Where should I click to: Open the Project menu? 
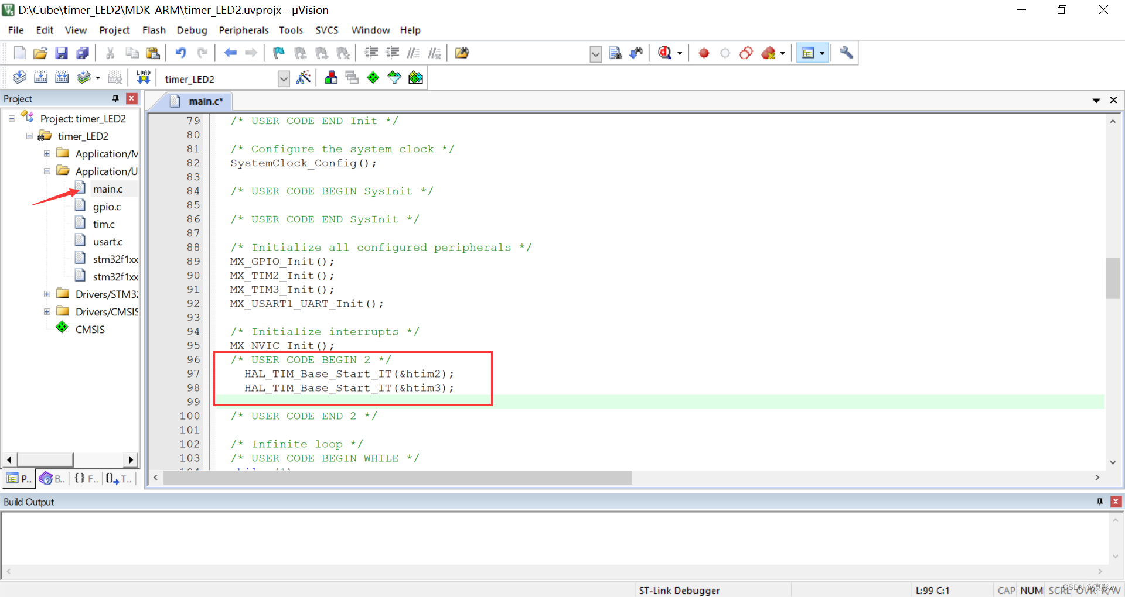click(x=114, y=30)
